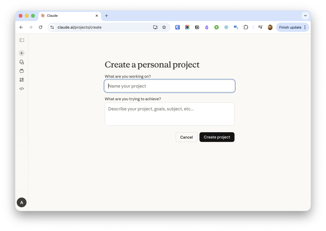Start a new chat with plus icon
Screen dimensions: 326x231
click(x=22, y=53)
